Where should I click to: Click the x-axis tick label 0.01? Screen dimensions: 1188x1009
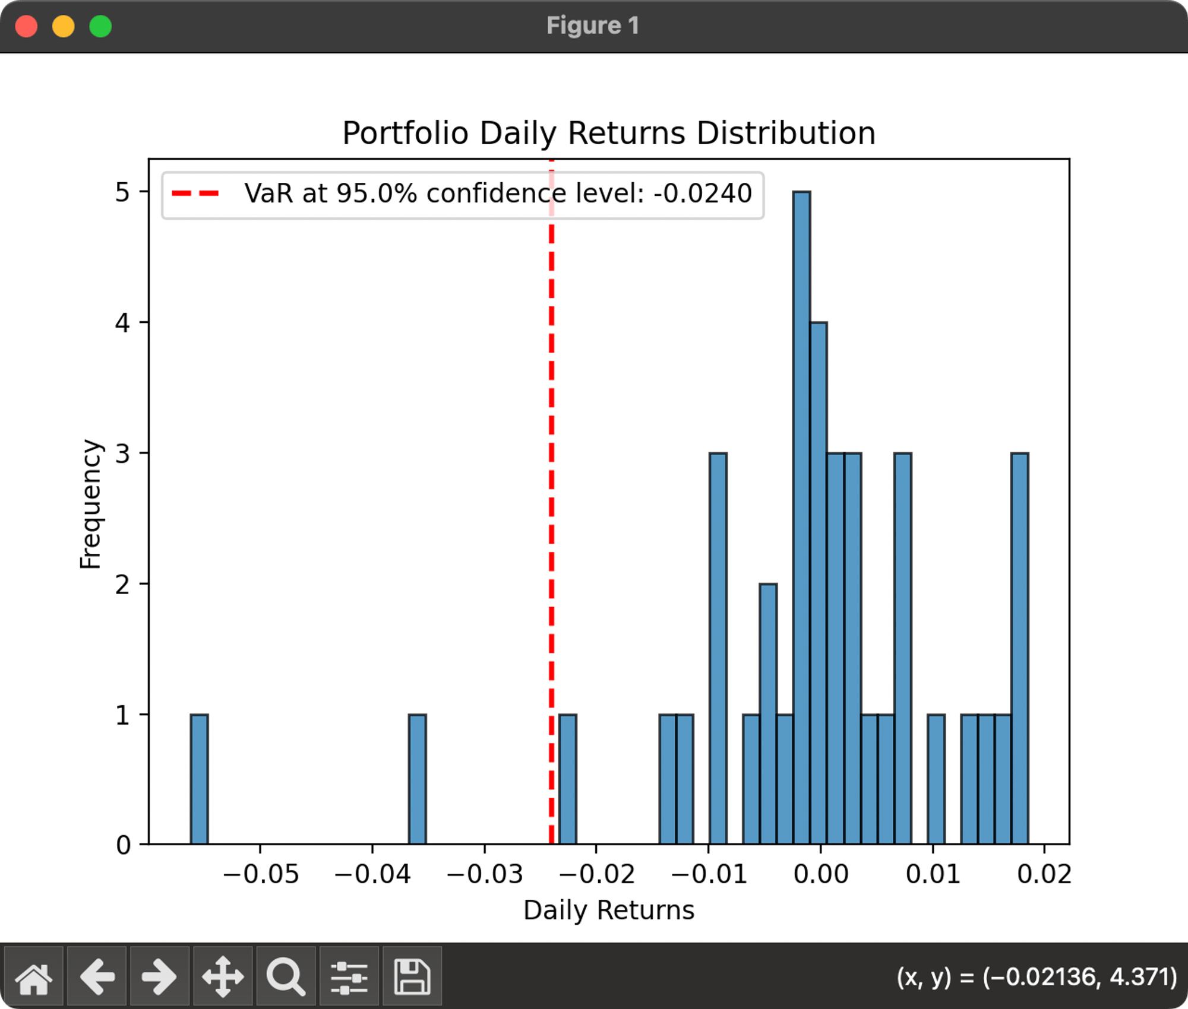tap(933, 874)
